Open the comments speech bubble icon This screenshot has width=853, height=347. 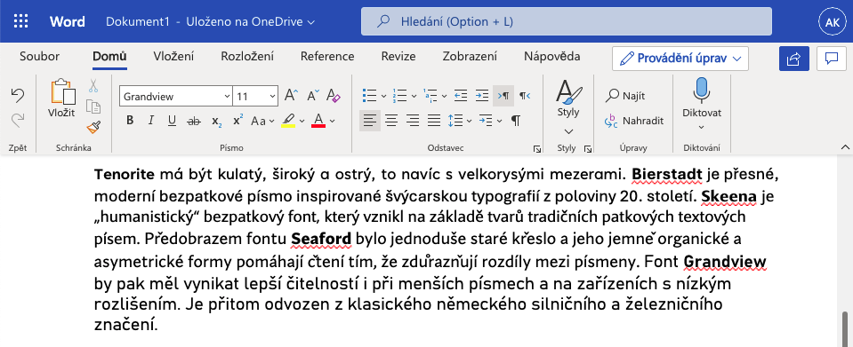click(832, 58)
